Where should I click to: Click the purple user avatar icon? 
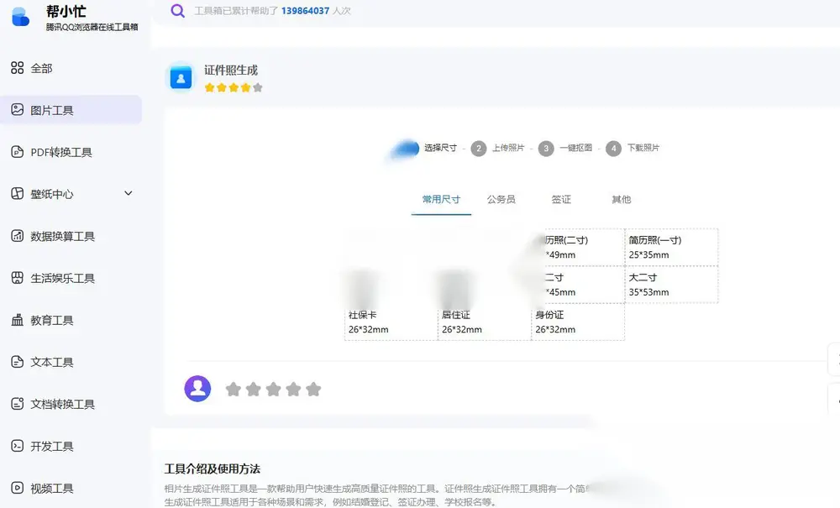click(x=197, y=389)
